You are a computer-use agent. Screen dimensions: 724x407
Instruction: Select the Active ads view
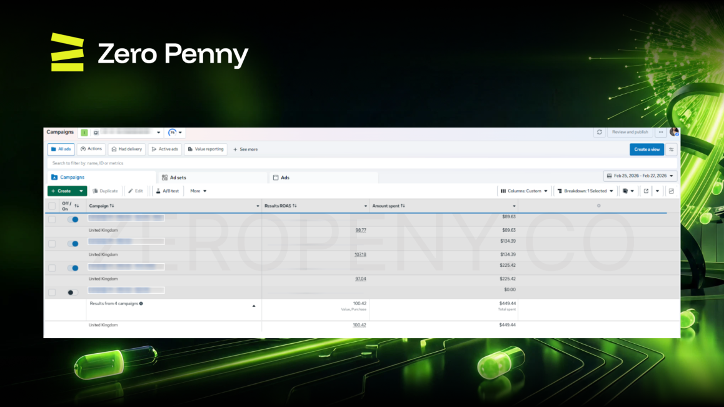(165, 149)
